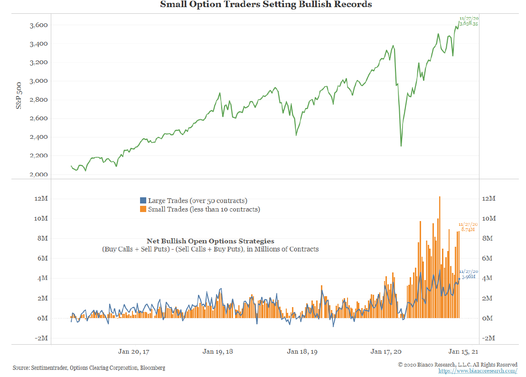
Task: Open the biancoresearch.com link
Action: (x=478, y=371)
